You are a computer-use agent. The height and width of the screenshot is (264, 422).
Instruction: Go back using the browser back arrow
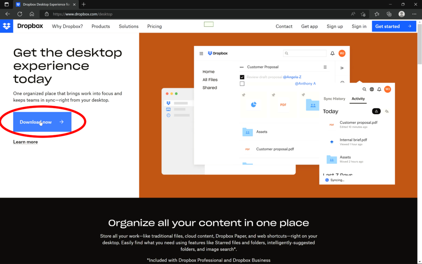tap(7, 14)
